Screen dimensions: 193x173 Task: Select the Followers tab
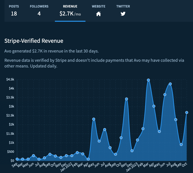tap(39, 11)
